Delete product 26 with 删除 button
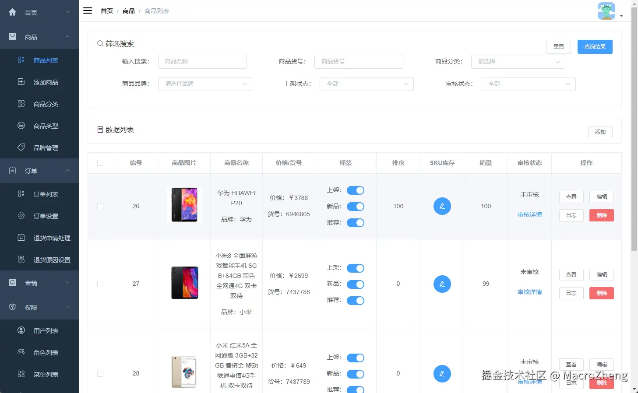 click(602, 215)
